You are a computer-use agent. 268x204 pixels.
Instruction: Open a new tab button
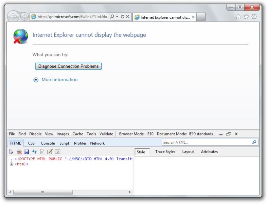pyautogui.click(x=201, y=17)
